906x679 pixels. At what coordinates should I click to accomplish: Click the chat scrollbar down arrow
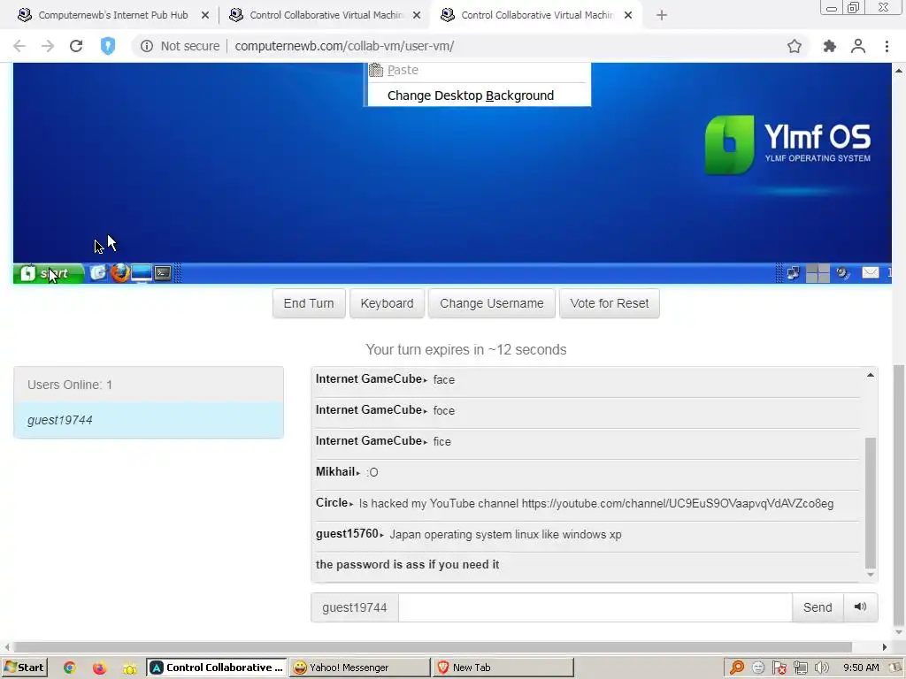tap(871, 575)
